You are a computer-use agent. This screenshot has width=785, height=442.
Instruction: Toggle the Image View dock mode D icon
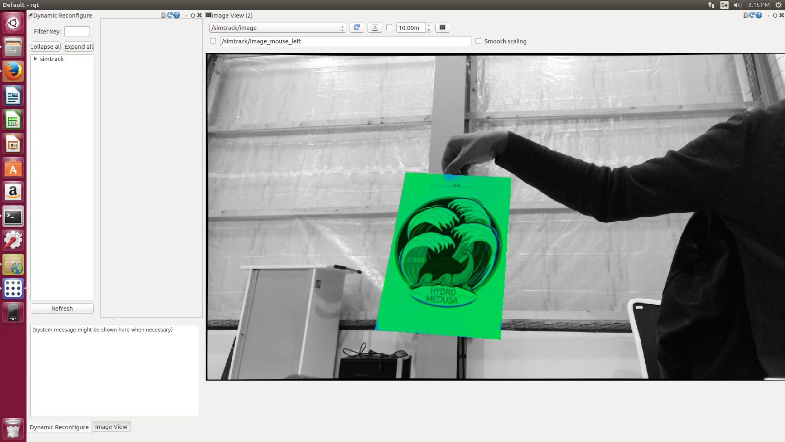(x=745, y=15)
